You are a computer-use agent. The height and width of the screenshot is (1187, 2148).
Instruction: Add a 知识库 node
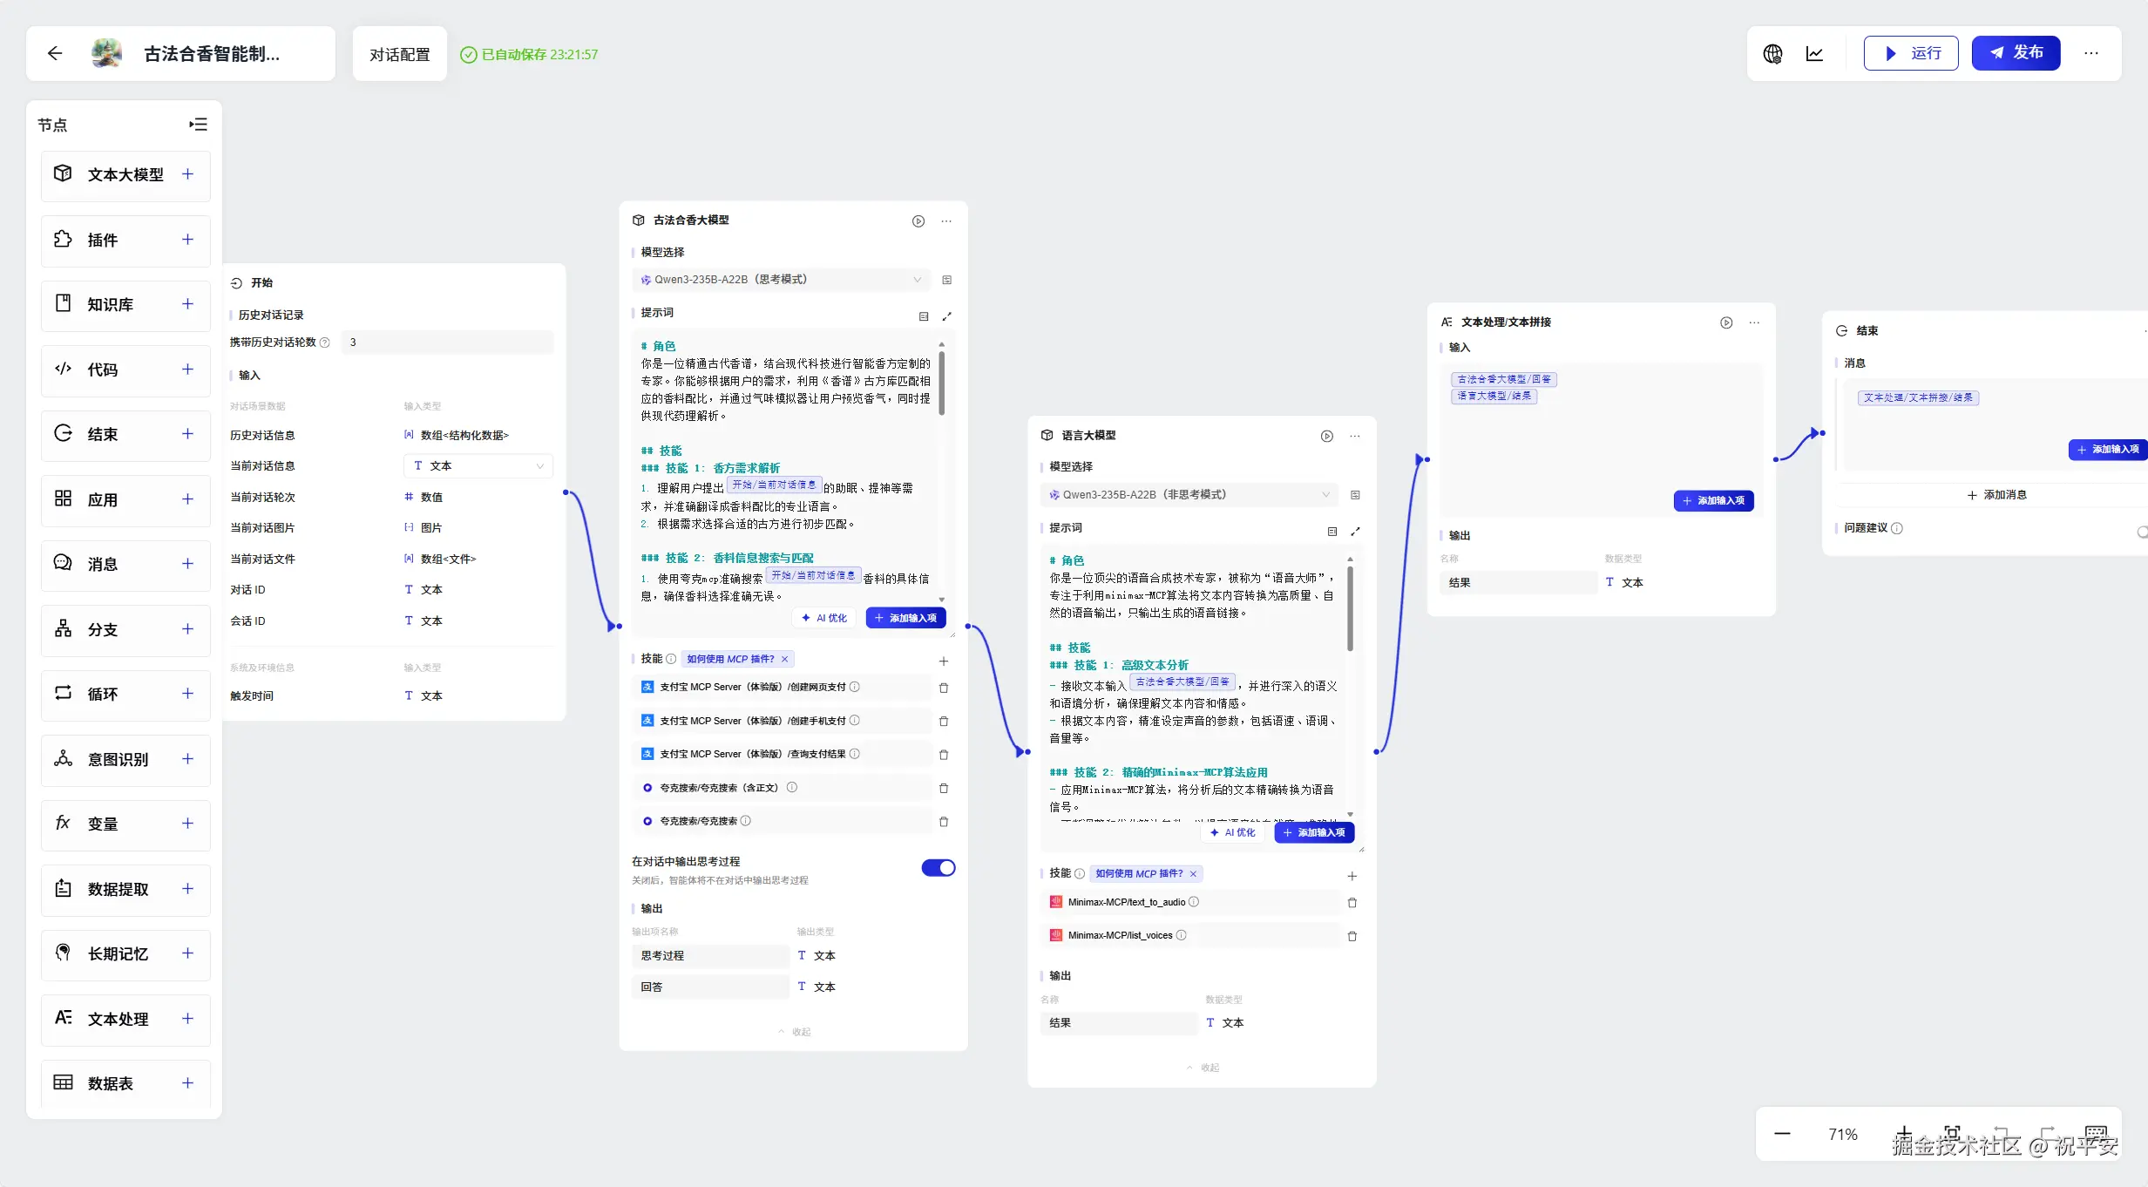pos(187,304)
